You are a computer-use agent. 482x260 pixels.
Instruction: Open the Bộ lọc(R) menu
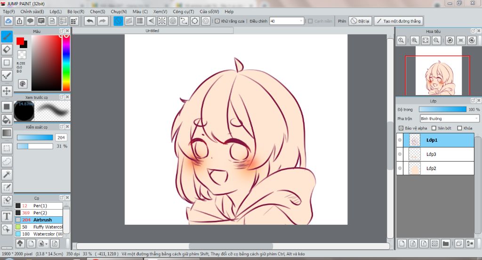pyautogui.click(x=76, y=11)
